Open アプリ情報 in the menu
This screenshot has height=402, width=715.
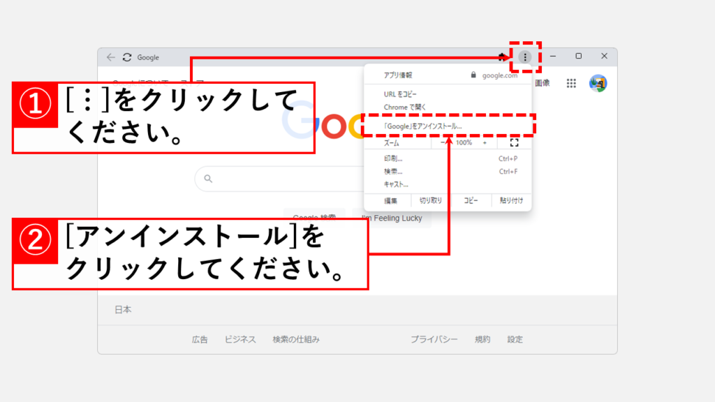[398, 75]
